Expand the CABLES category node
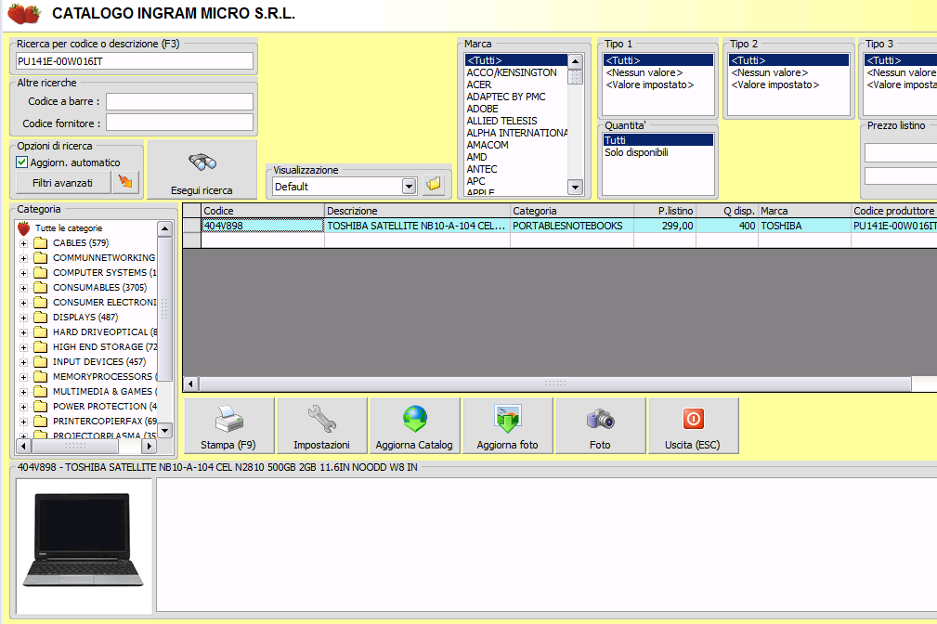This screenshot has height=624, width=937. [23, 243]
